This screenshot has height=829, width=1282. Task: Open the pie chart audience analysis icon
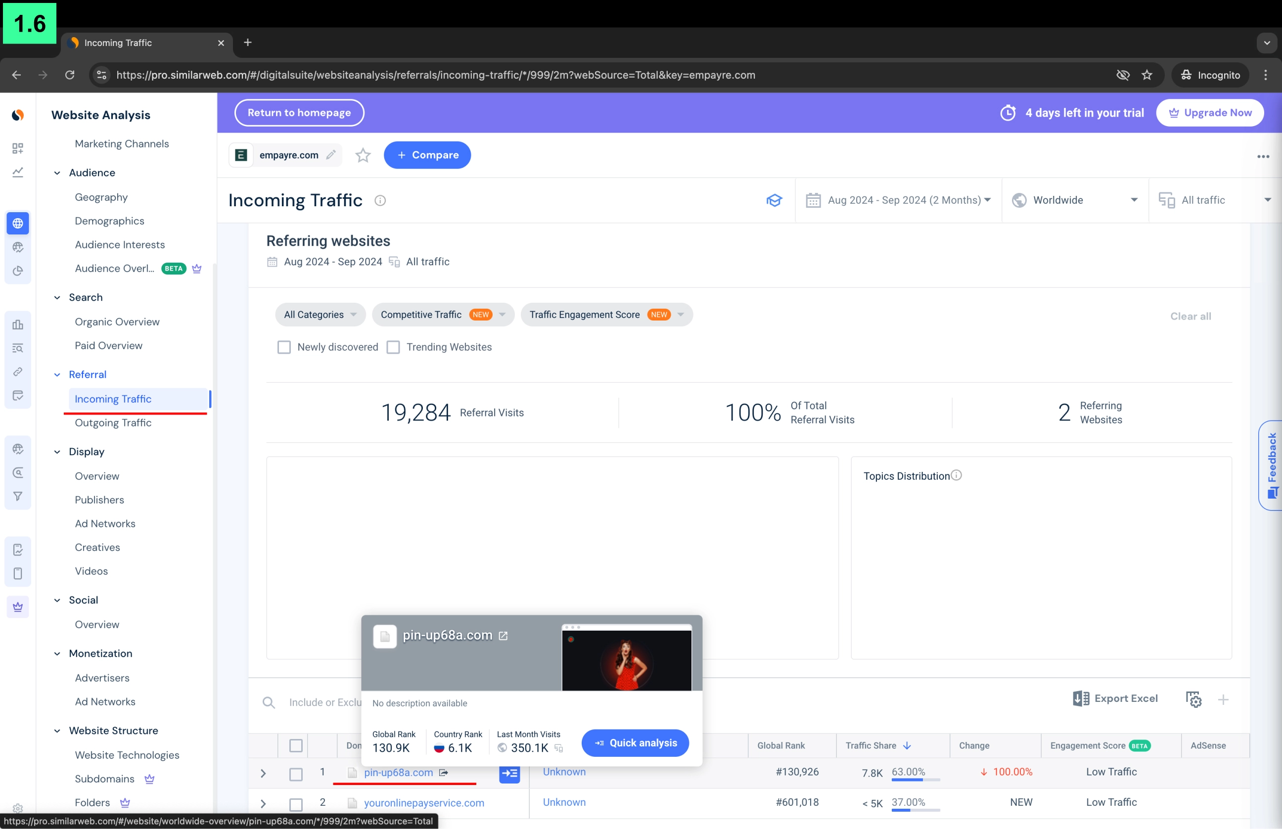pyautogui.click(x=18, y=272)
